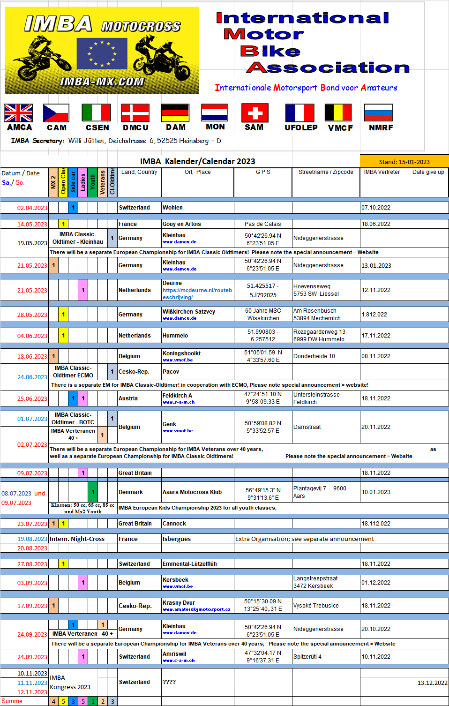Select the Veterans column header
Viewport: 449px width, 706px height.
pyautogui.click(x=103, y=182)
